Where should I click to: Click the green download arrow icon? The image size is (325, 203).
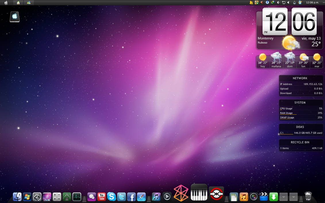coord(274,197)
